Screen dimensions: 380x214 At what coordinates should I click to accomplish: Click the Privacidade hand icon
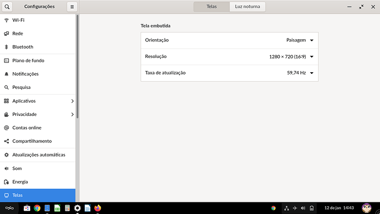pos(7,114)
